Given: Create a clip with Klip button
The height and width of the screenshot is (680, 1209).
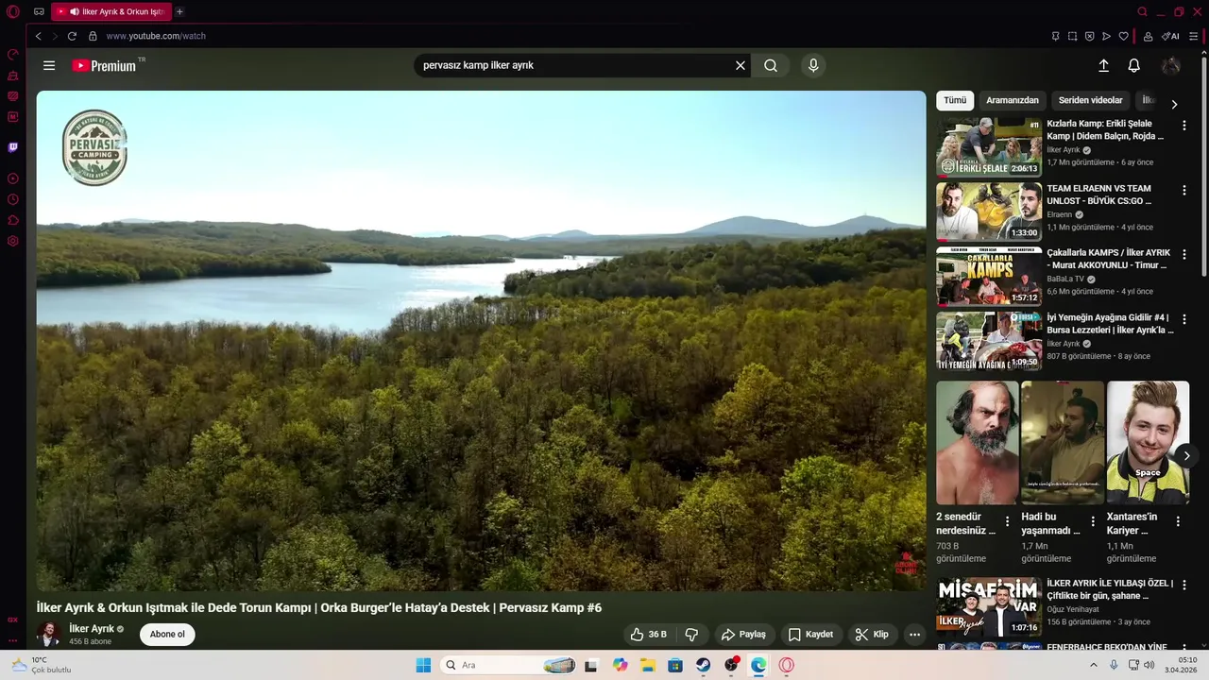Looking at the screenshot, I should (872, 635).
